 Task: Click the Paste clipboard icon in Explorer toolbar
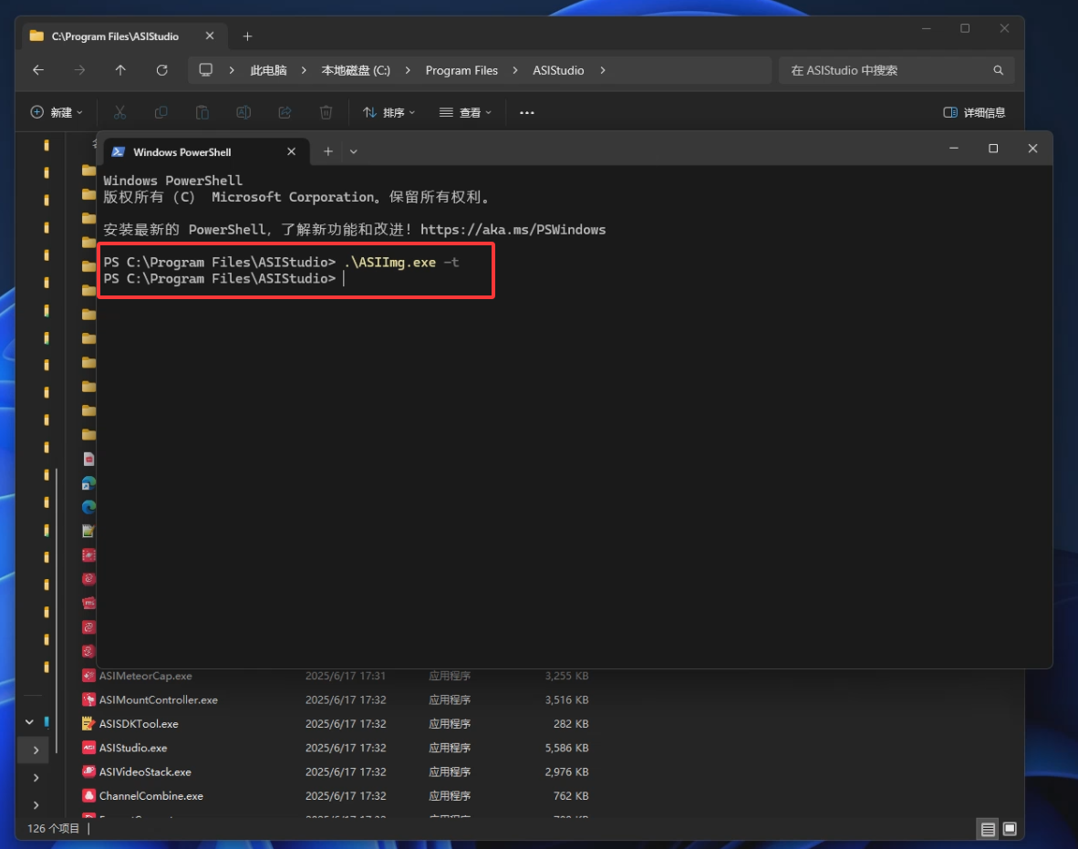click(x=202, y=112)
